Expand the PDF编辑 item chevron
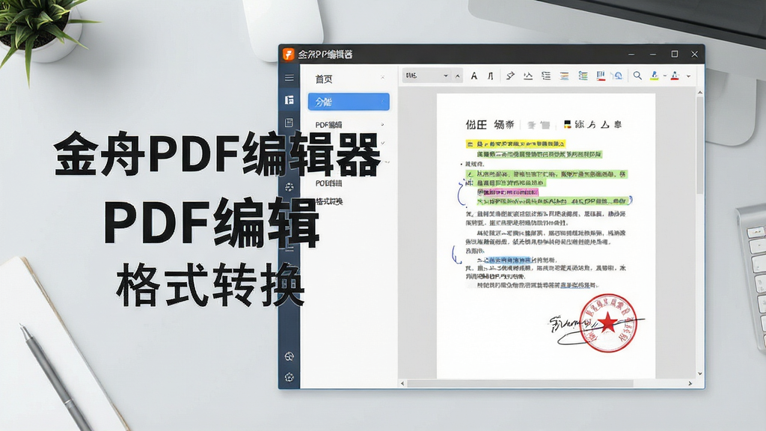766x431 pixels. pyautogui.click(x=382, y=125)
